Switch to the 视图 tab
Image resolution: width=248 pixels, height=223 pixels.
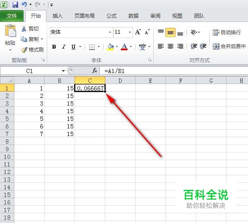coord(177,16)
